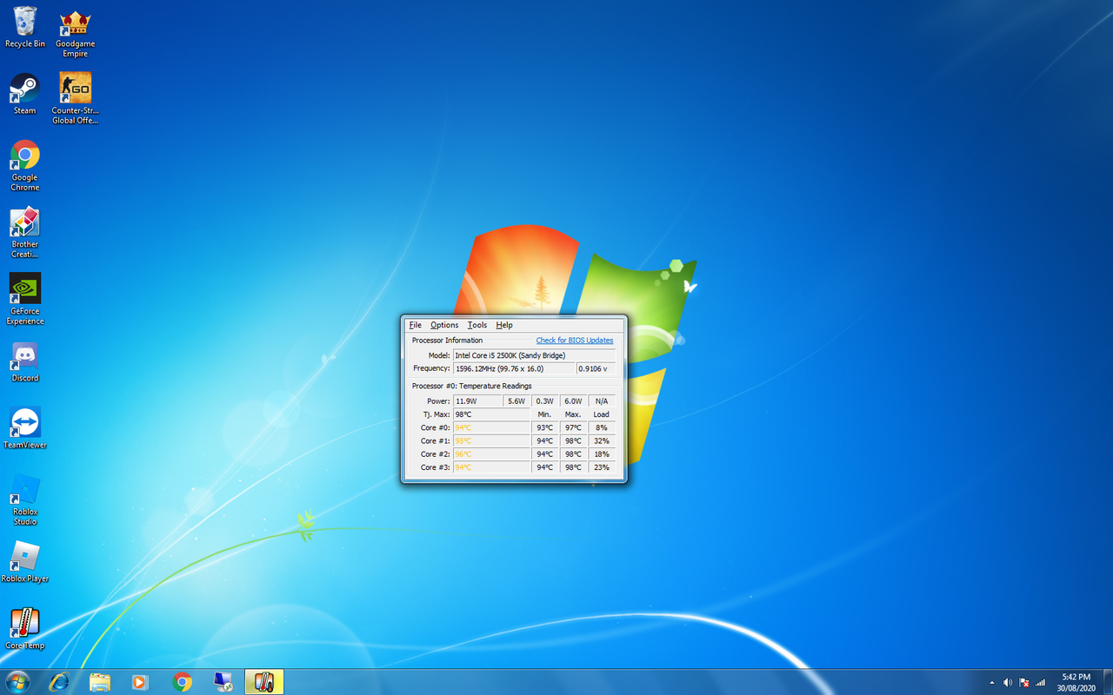Click the Core #1 temperature 95°C reading
Viewport: 1113px width, 695px height.
pyautogui.click(x=491, y=440)
